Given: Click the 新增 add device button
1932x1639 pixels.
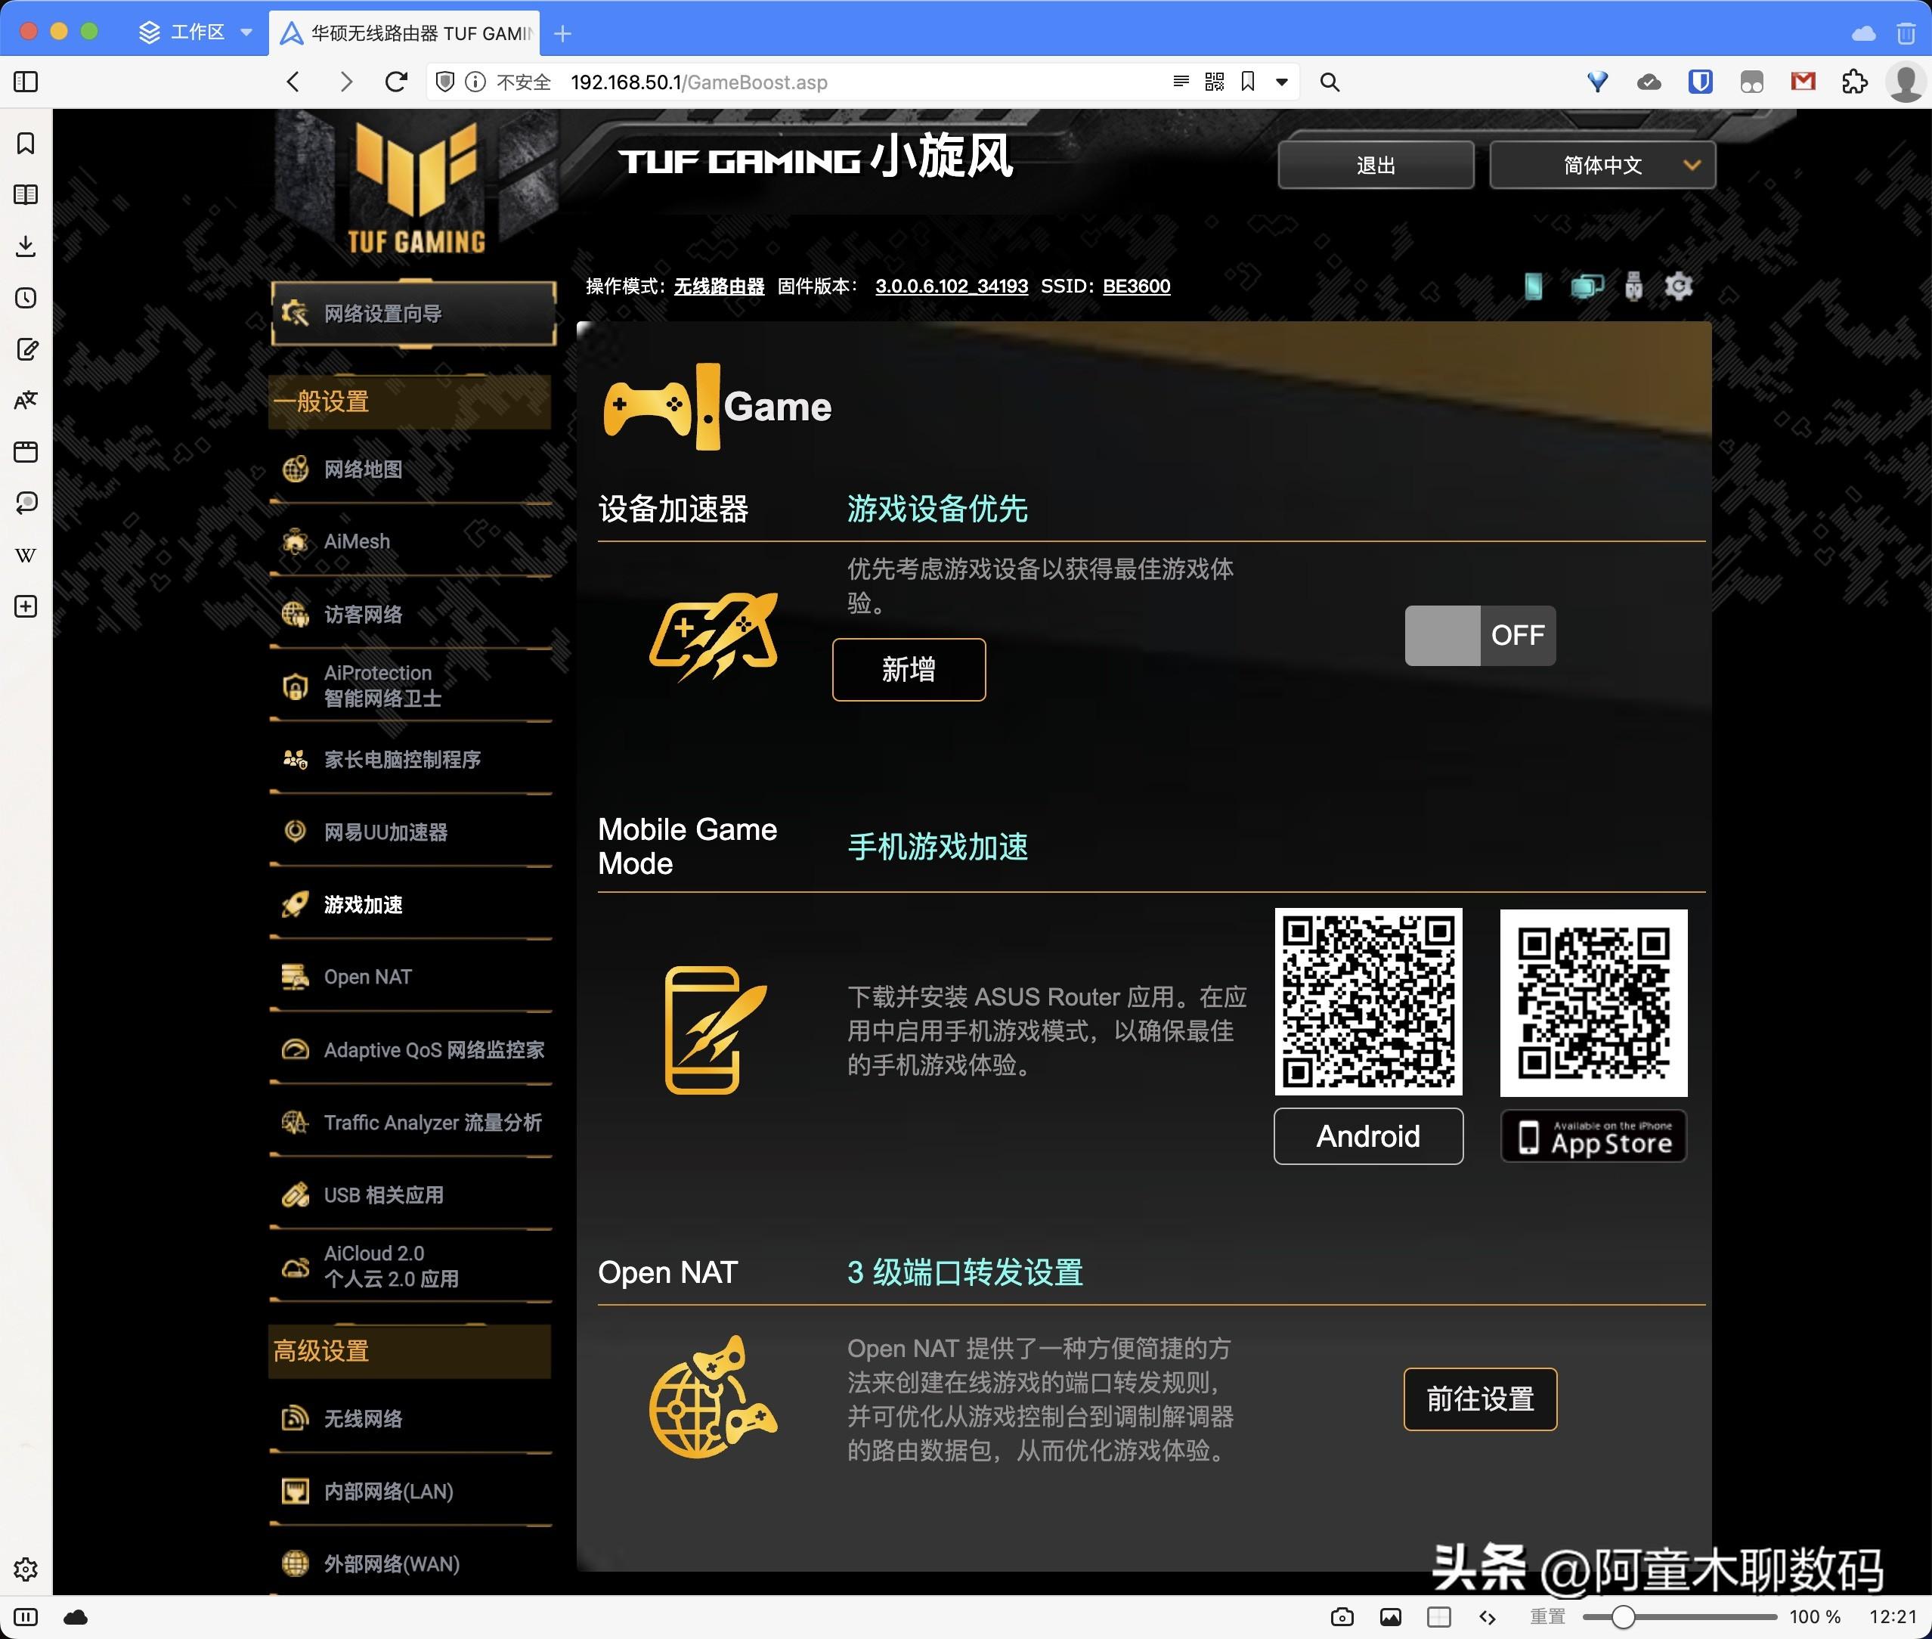Looking at the screenshot, I should click(x=909, y=670).
